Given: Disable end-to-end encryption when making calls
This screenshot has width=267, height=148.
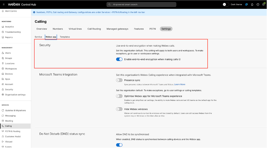Looking at the screenshot, I should pos(119,59).
